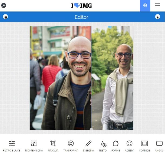The width and height of the screenshot is (165, 155).
Task: Open the hamburger menu
Action: point(157,5)
